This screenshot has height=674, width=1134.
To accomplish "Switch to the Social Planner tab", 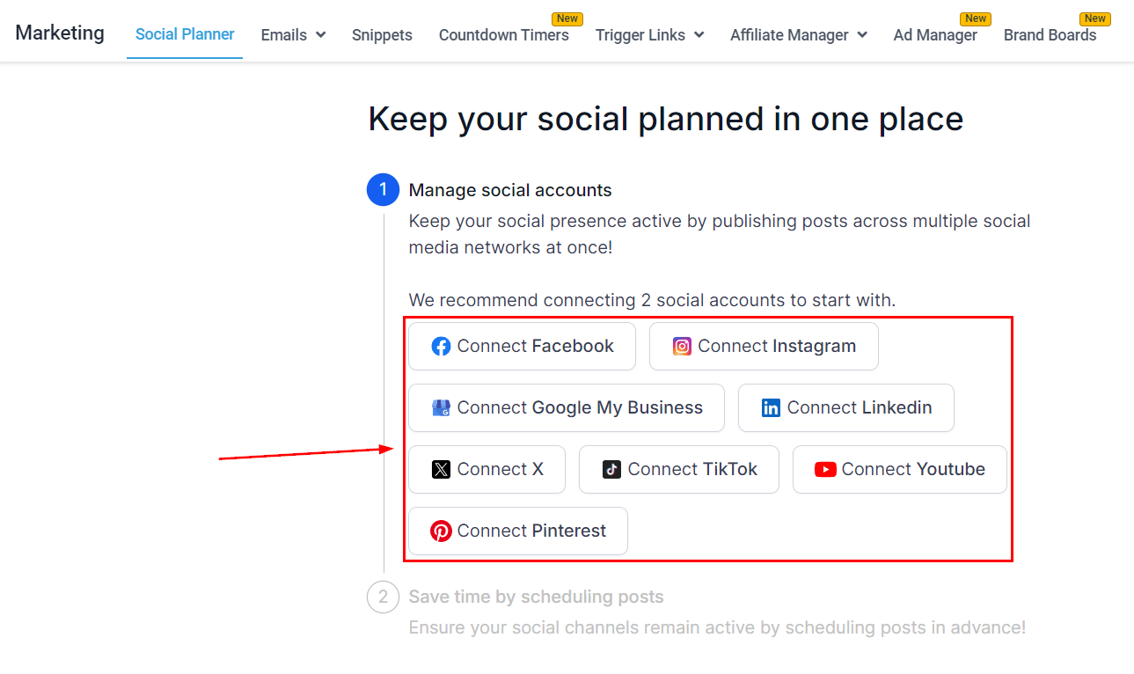I will (x=185, y=35).
